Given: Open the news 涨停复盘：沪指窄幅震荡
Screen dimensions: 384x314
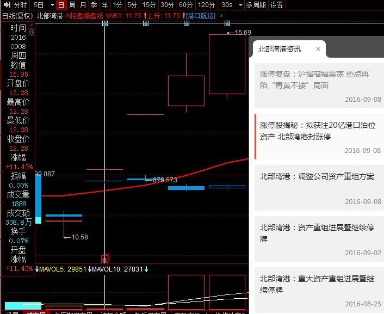Looking at the screenshot, I should 319,85.
